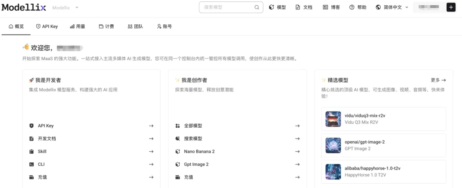Click the document icon beside 开发文档
The height and width of the screenshot is (188, 462).
32,138
